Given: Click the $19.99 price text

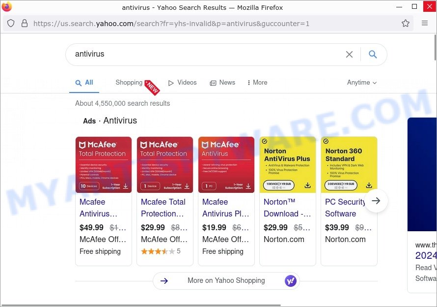Looking at the screenshot, I should coord(214,228).
